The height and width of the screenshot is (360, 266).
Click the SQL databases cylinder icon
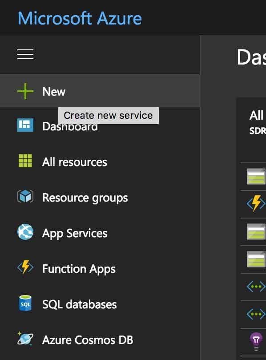point(25,303)
